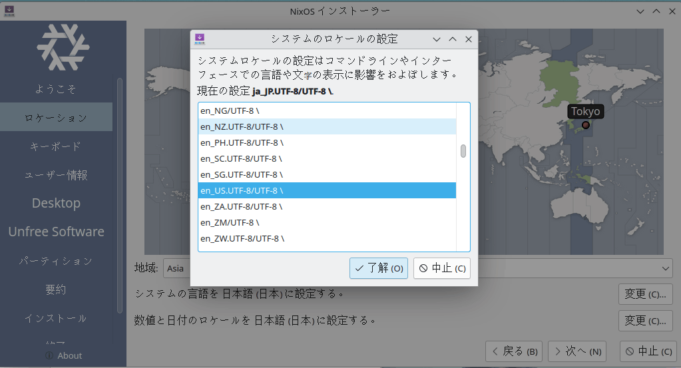
Task: Click the Tokyo marker on the map
Action: (585, 125)
